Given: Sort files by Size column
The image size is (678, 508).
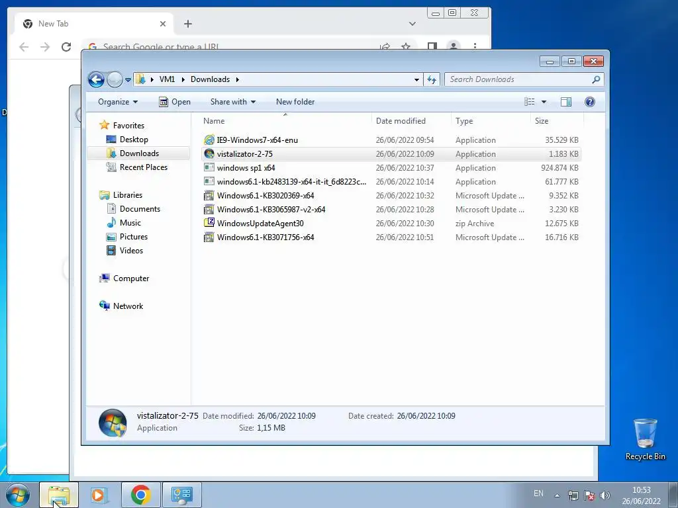Looking at the screenshot, I should 557,121.
